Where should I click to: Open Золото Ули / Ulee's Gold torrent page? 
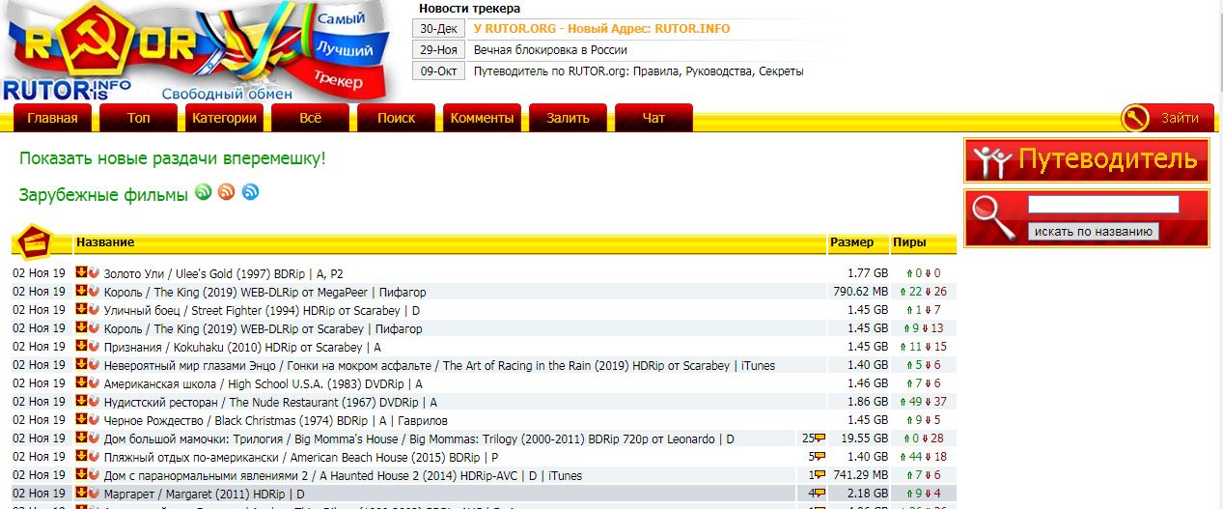pyautogui.click(x=223, y=273)
